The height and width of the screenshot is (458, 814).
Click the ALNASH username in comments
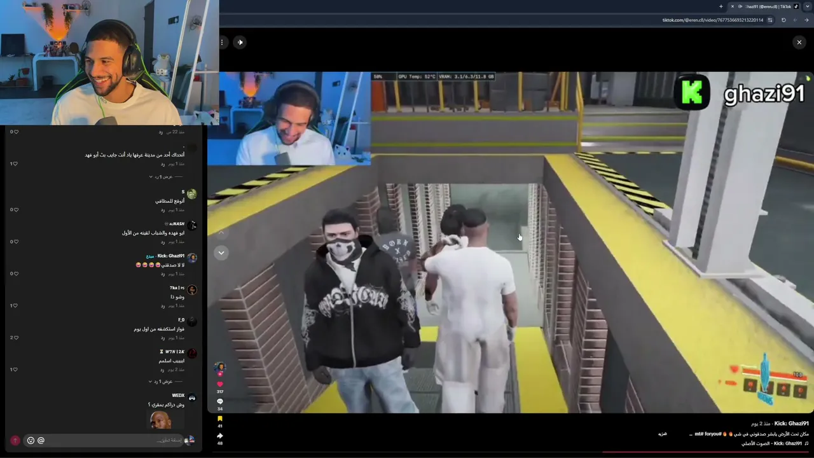[175, 224]
